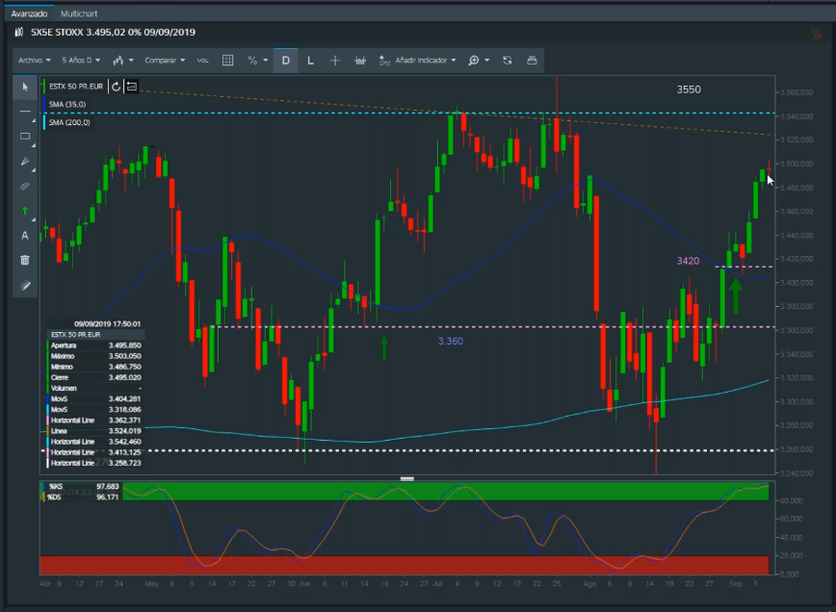The height and width of the screenshot is (612, 836).
Task: Click refresh icon next to ESTX 50 PR.EUR
Action: (116, 87)
